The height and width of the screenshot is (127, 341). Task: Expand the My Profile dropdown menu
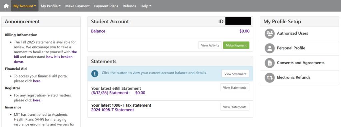[51, 6]
